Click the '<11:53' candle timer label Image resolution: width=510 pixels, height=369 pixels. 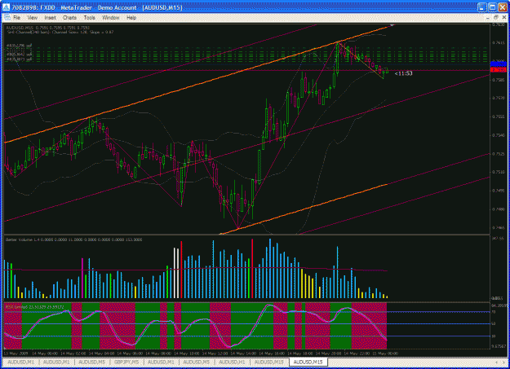403,73
